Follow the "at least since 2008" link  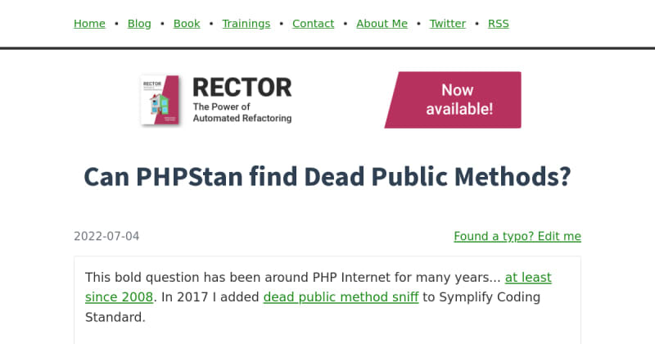pyautogui.click(x=527, y=278)
